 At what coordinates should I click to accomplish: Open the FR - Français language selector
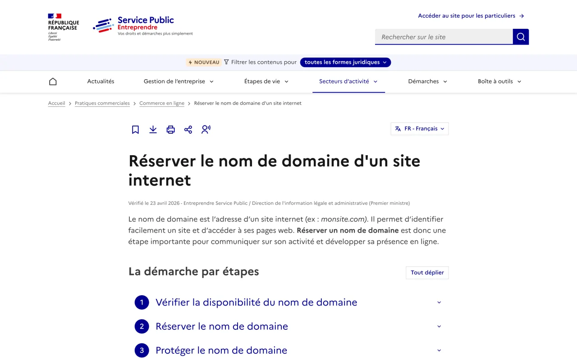click(420, 129)
